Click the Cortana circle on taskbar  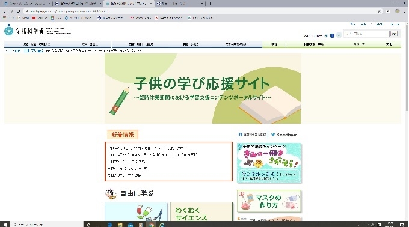point(88,225)
